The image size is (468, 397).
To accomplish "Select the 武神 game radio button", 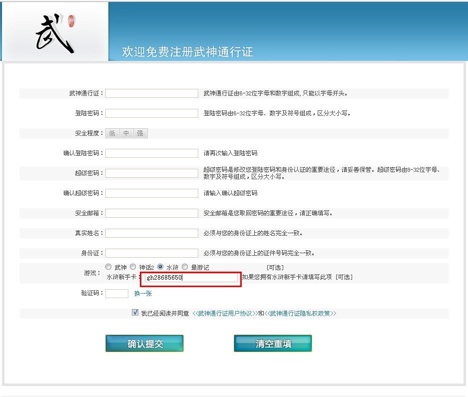I will point(108,266).
